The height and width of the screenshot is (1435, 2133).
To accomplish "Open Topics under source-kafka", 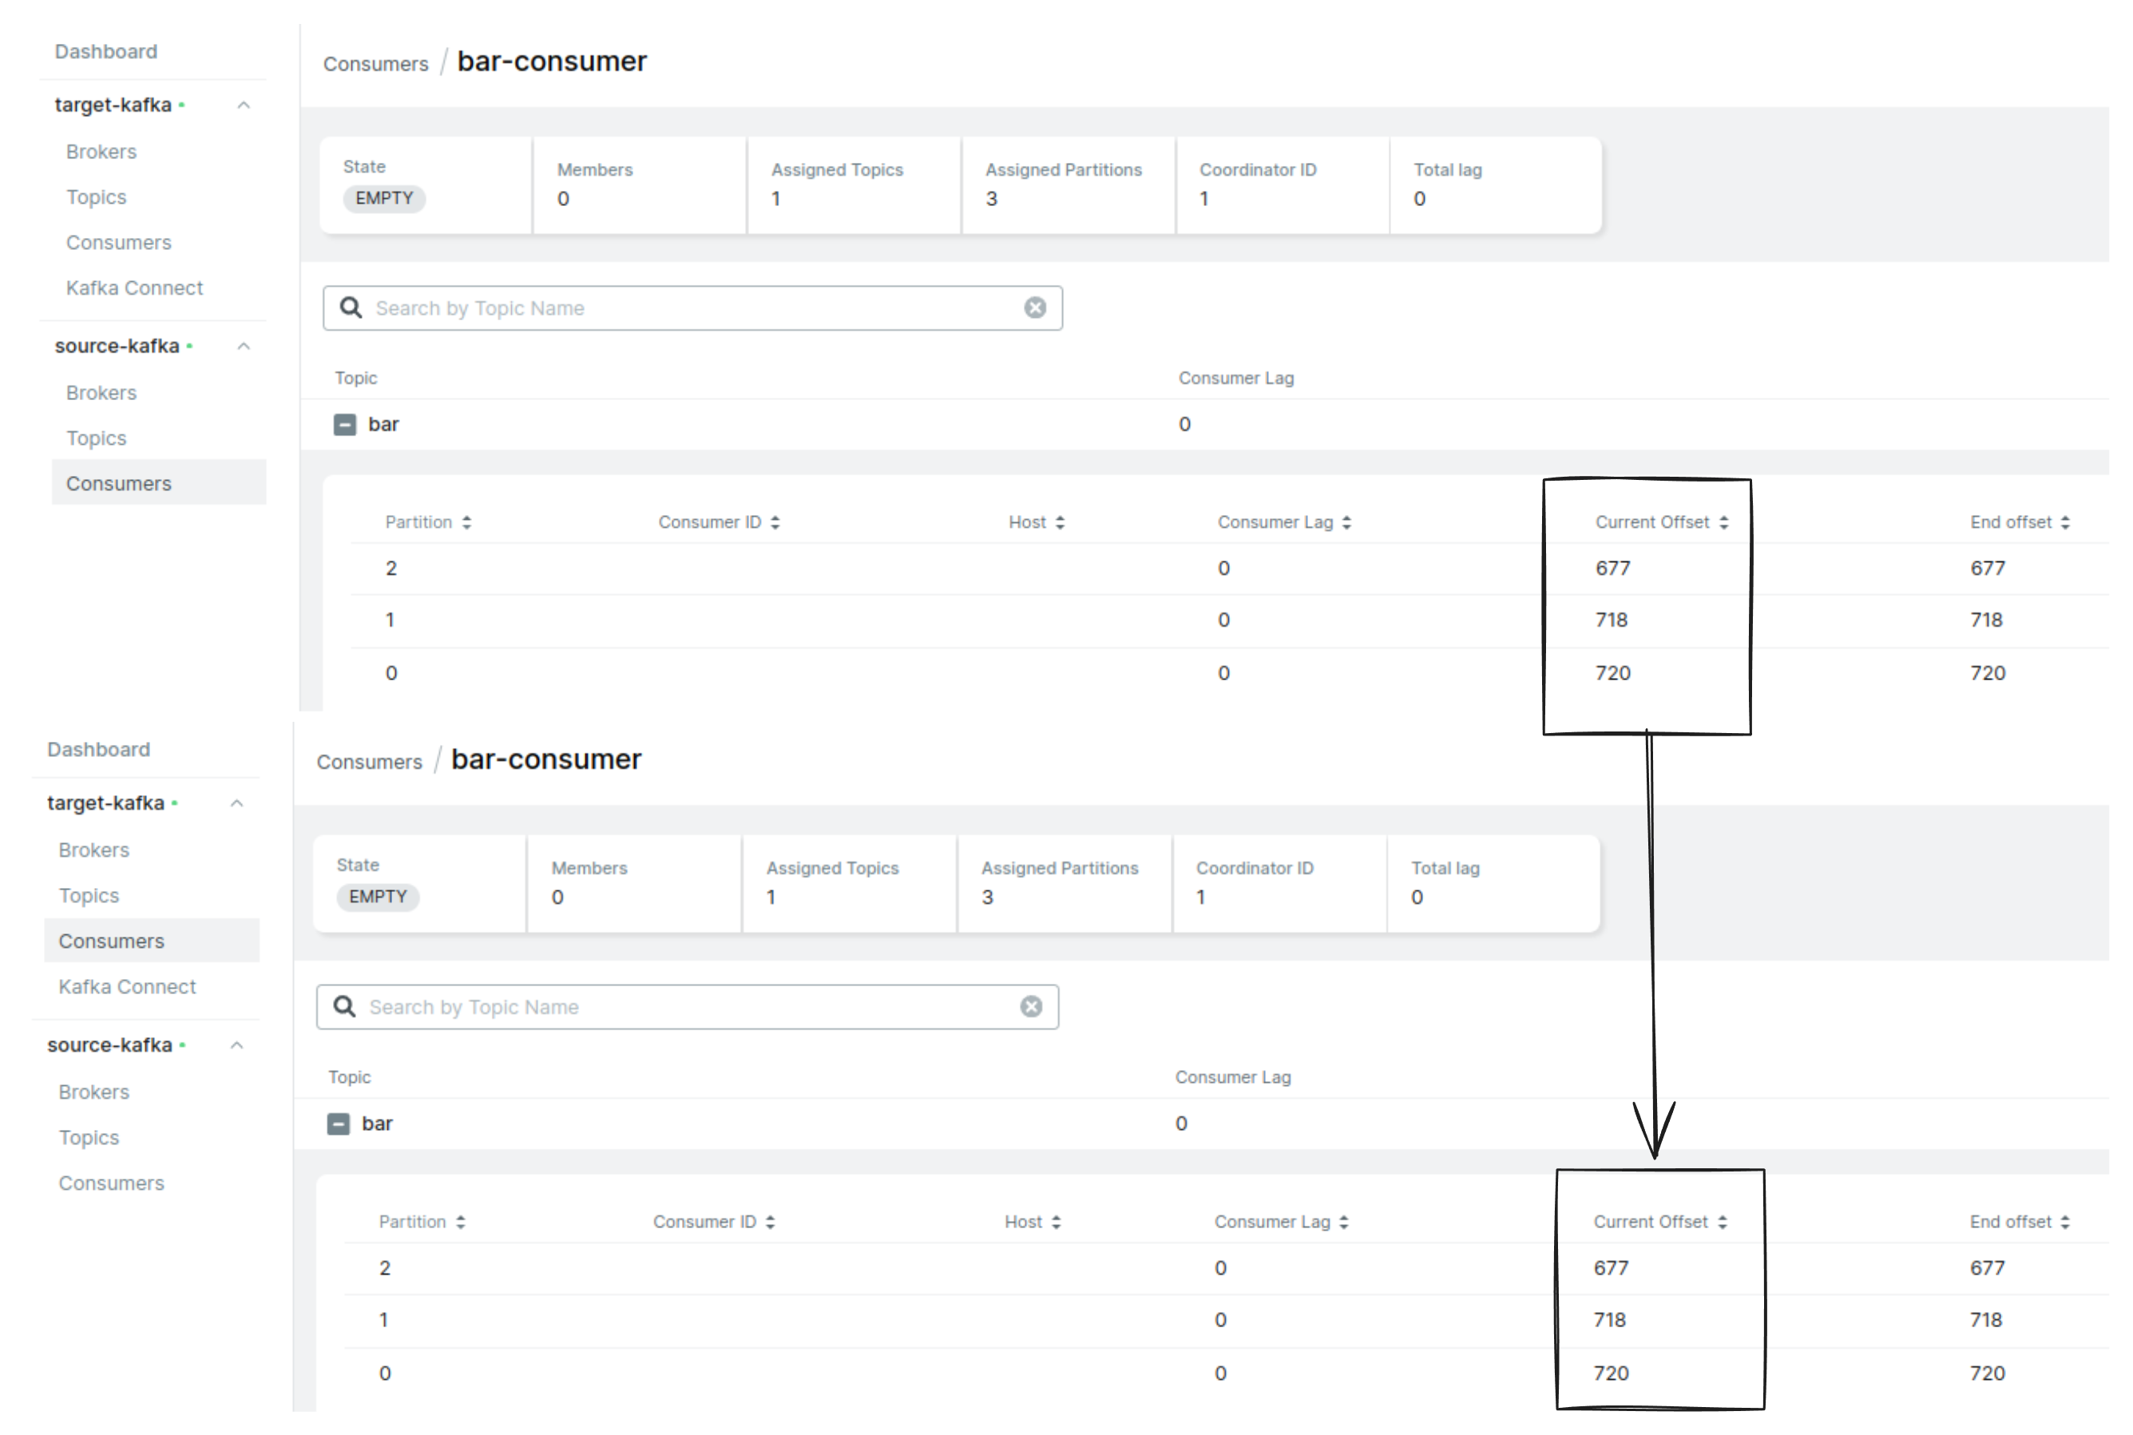I will coord(96,438).
